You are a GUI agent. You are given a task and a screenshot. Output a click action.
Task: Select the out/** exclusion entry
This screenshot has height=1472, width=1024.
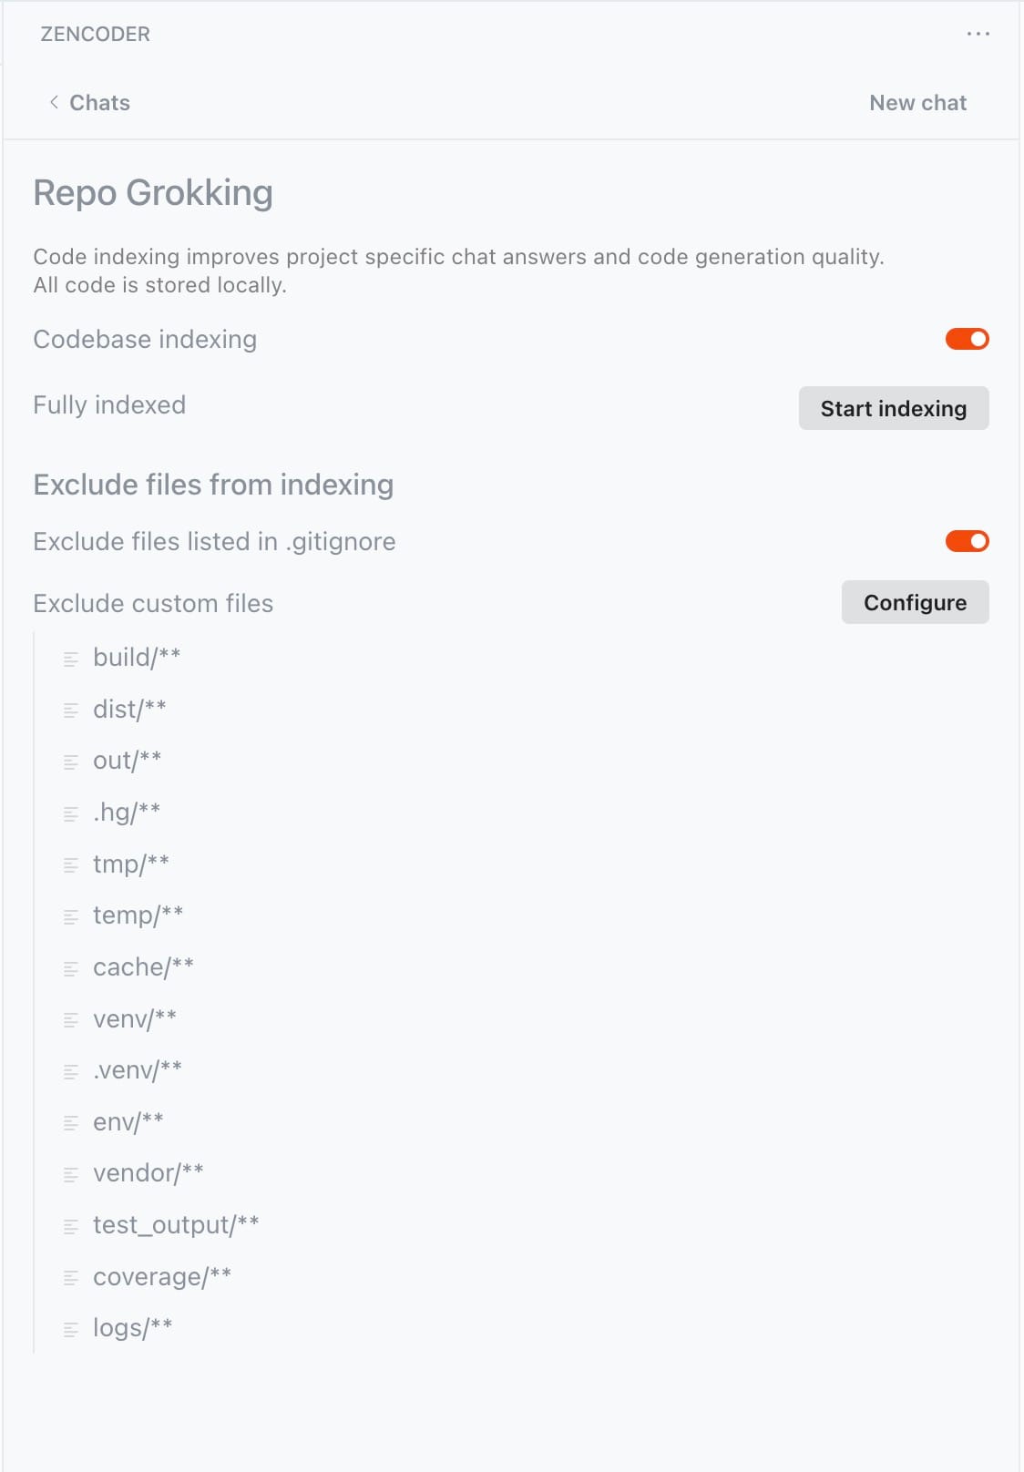128,761
